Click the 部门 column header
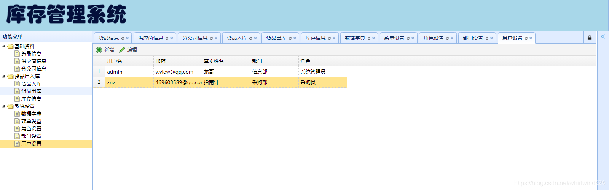The image size is (609, 190). point(274,61)
